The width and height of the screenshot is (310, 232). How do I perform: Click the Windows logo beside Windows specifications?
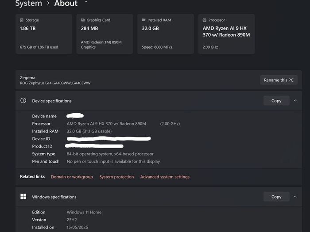point(23,197)
